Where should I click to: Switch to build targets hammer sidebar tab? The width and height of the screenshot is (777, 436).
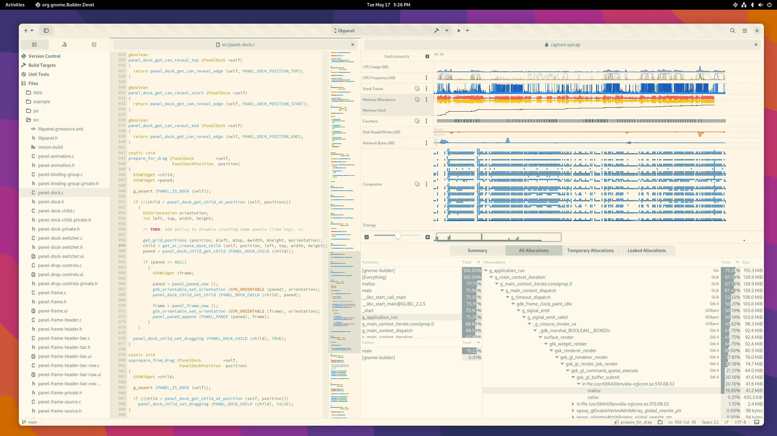64,45
